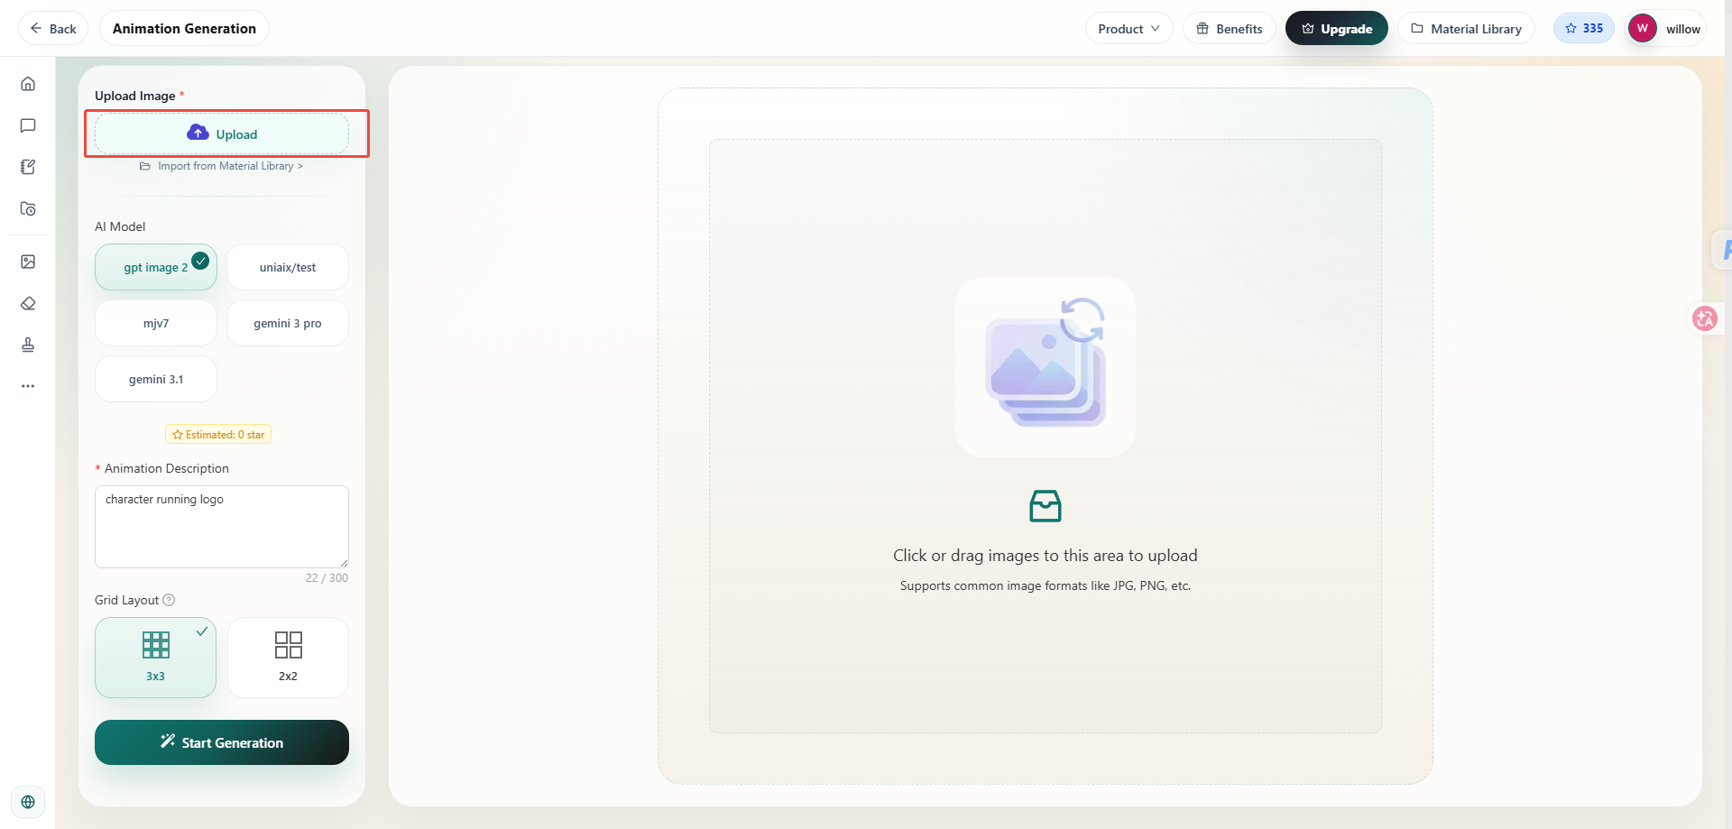Click the Animation Description text box
The width and height of the screenshot is (1732, 829).
[x=222, y=527]
